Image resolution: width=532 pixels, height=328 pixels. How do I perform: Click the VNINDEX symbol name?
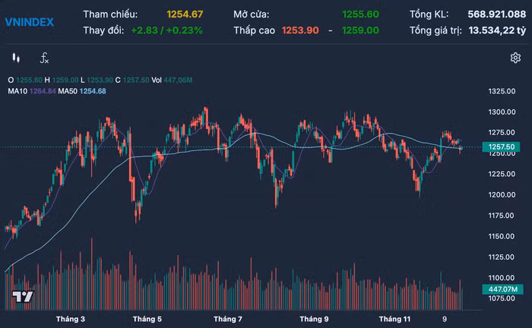tap(29, 22)
